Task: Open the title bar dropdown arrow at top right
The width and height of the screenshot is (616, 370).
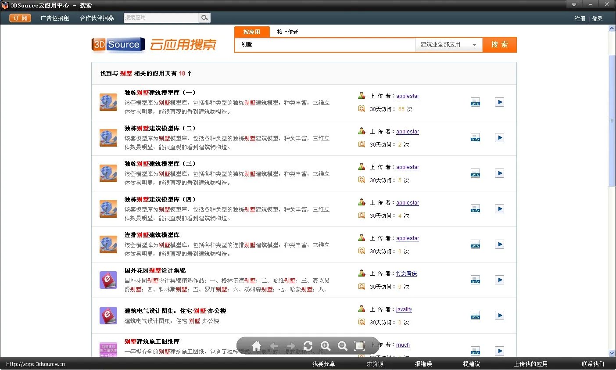Action: (573, 5)
